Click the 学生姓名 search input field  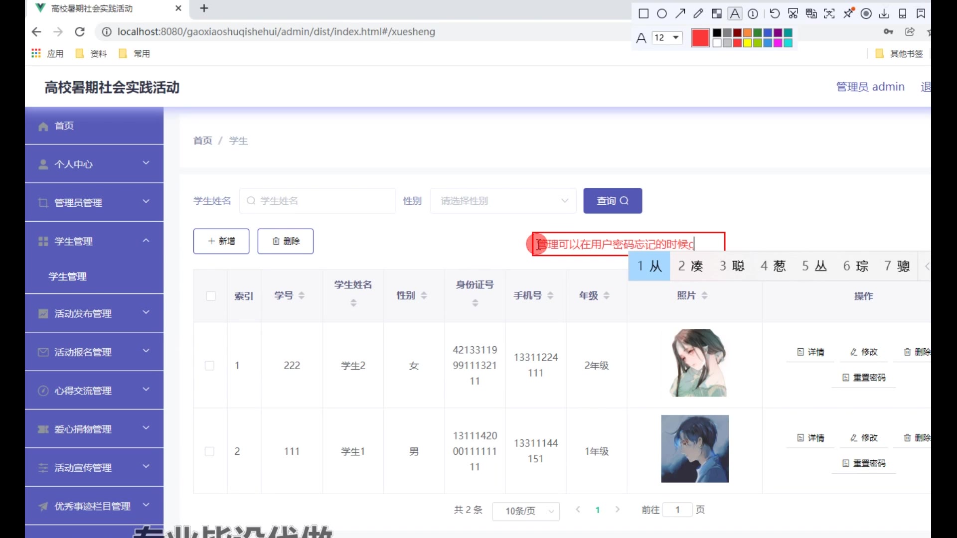click(x=318, y=201)
